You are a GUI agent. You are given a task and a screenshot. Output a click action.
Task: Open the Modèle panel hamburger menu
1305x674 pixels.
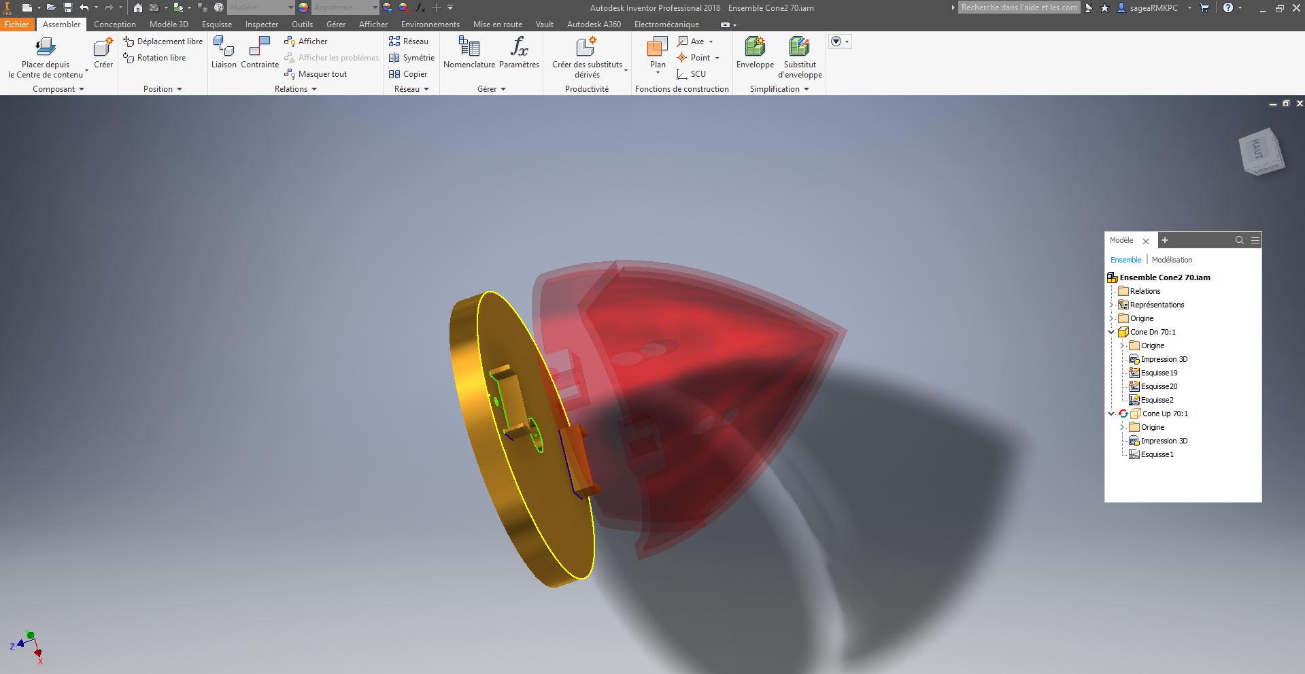(x=1255, y=240)
